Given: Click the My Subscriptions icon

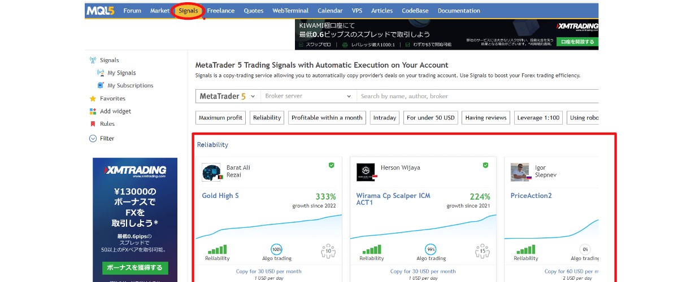Looking at the screenshot, I should (x=101, y=86).
